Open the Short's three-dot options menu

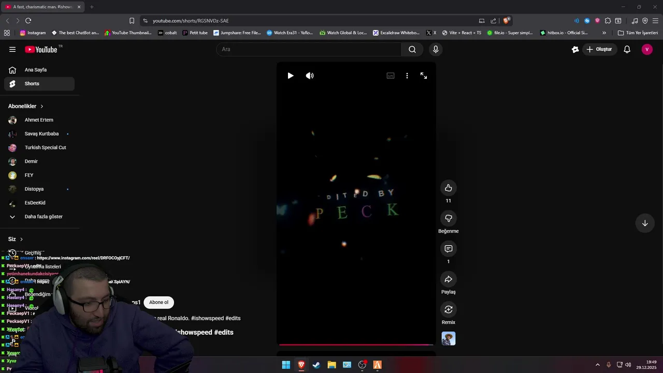(407, 76)
